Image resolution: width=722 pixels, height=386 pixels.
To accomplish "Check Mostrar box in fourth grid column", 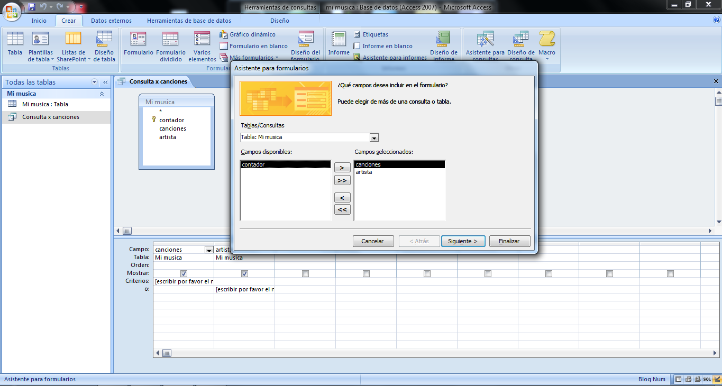I will [x=366, y=273].
